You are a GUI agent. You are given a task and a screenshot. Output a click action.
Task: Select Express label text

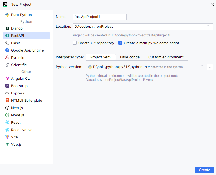18,93
